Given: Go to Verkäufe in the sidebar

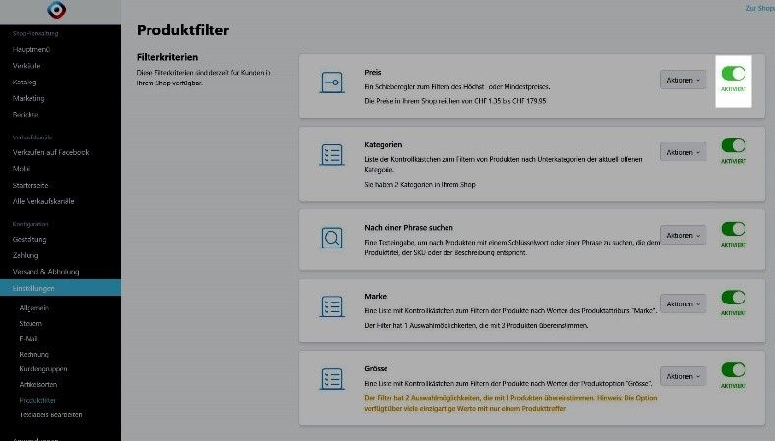Looking at the screenshot, I should click(x=27, y=66).
